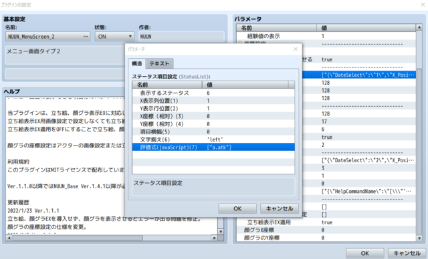Click the 更新履歴 line in help text

click(x=18, y=203)
